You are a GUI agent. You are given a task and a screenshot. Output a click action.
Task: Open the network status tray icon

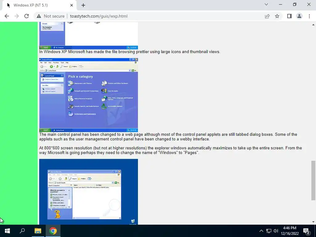269,231
